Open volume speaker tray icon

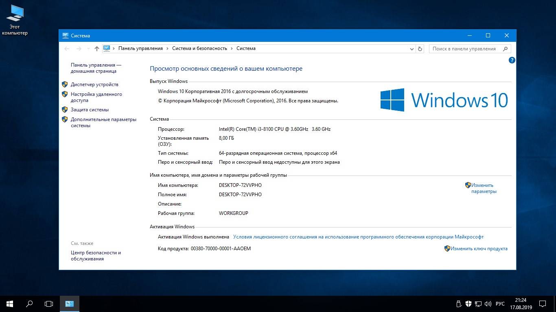pos(488,304)
